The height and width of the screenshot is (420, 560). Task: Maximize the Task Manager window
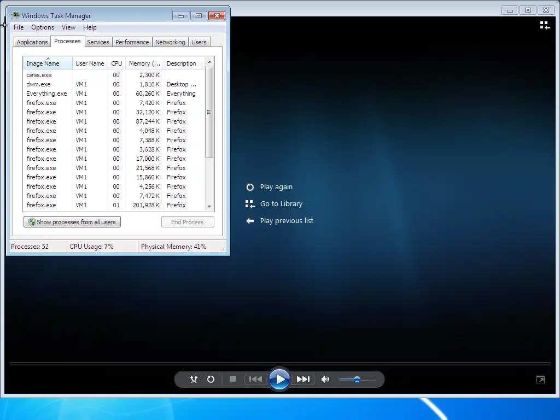click(199, 16)
